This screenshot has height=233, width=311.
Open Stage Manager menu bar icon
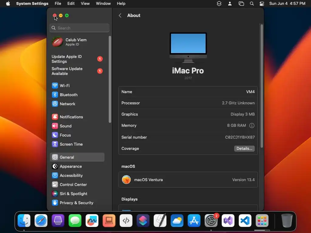point(241,4)
